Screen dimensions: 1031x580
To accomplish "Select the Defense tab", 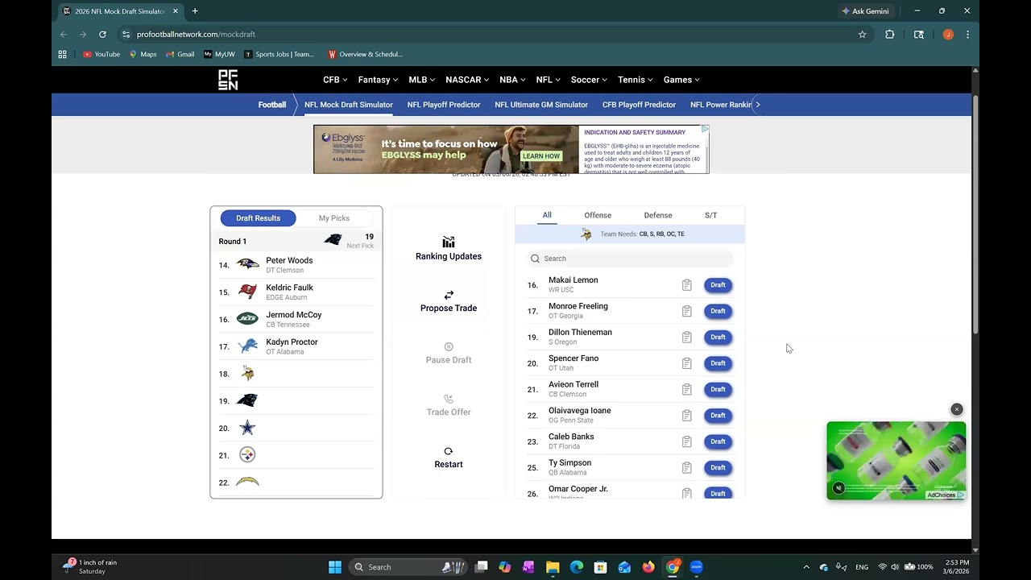I will [x=658, y=215].
